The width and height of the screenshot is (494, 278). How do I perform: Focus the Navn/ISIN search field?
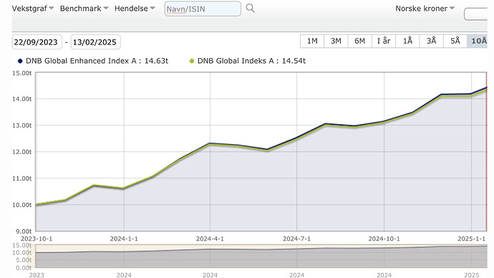pyautogui.click(x=203, y=9)
